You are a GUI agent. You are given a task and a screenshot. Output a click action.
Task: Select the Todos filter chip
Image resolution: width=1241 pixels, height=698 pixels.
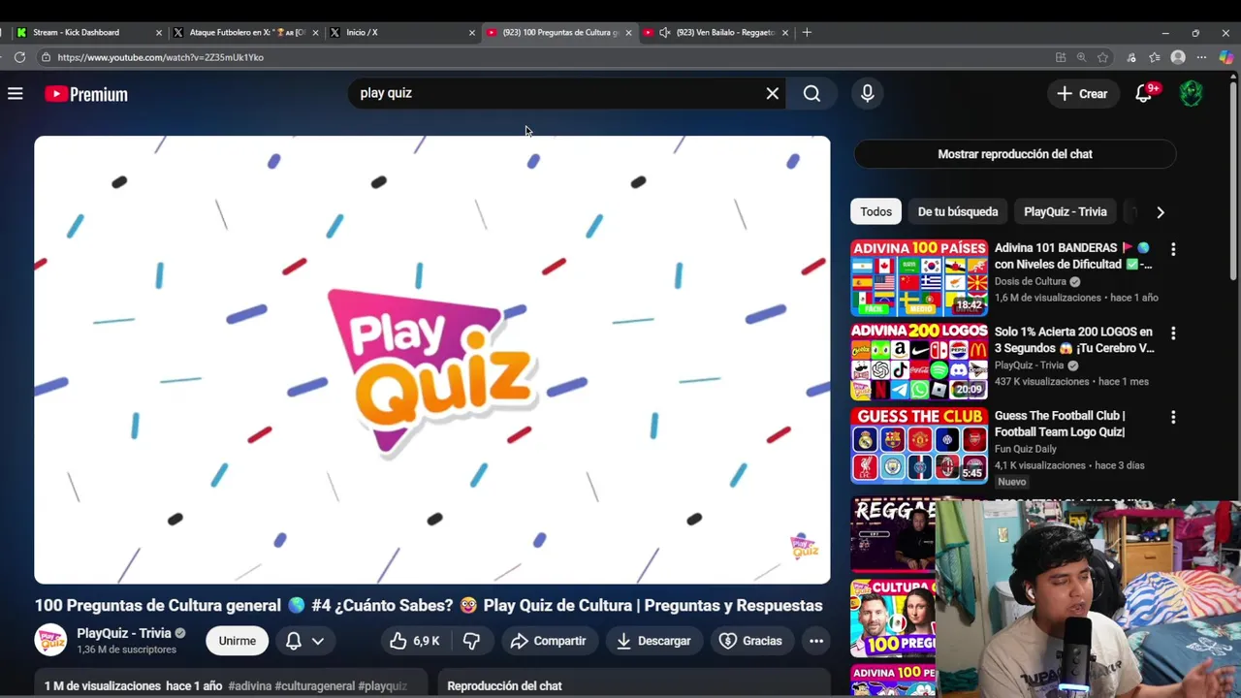[875, 211]
